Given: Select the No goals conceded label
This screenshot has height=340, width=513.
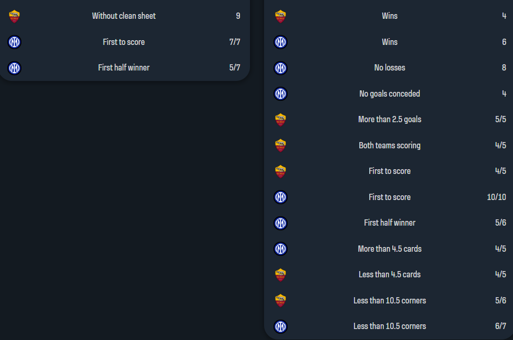Looking at the screenshot, I should click(390, 94).
